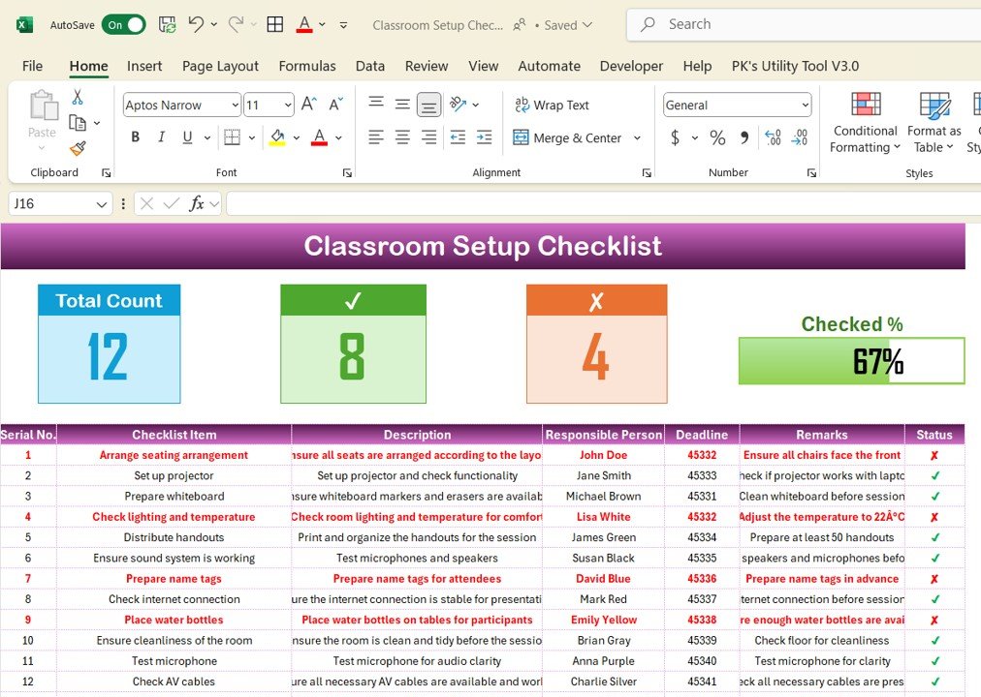Click the Wrap Text button

[552, 105]
